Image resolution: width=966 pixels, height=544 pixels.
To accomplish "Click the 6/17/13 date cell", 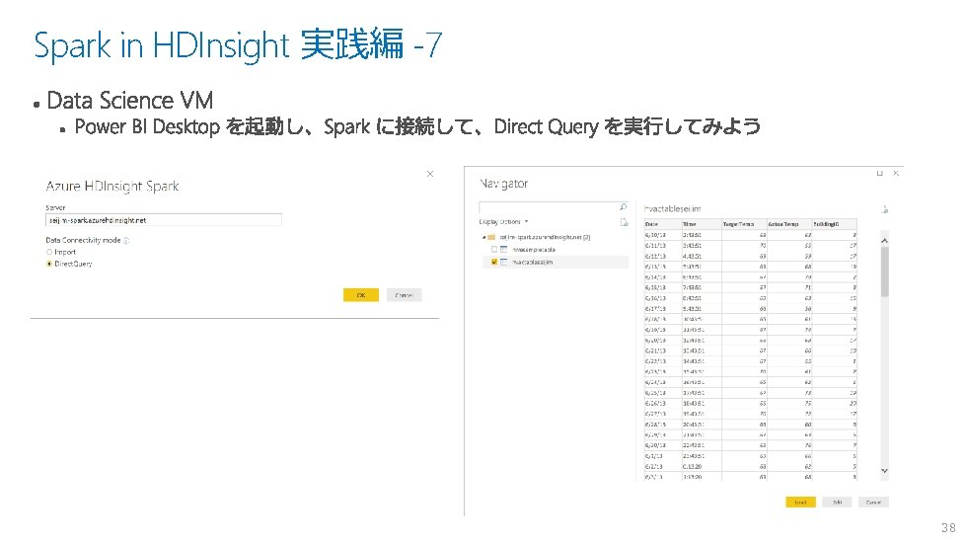I will coord(662,309).
